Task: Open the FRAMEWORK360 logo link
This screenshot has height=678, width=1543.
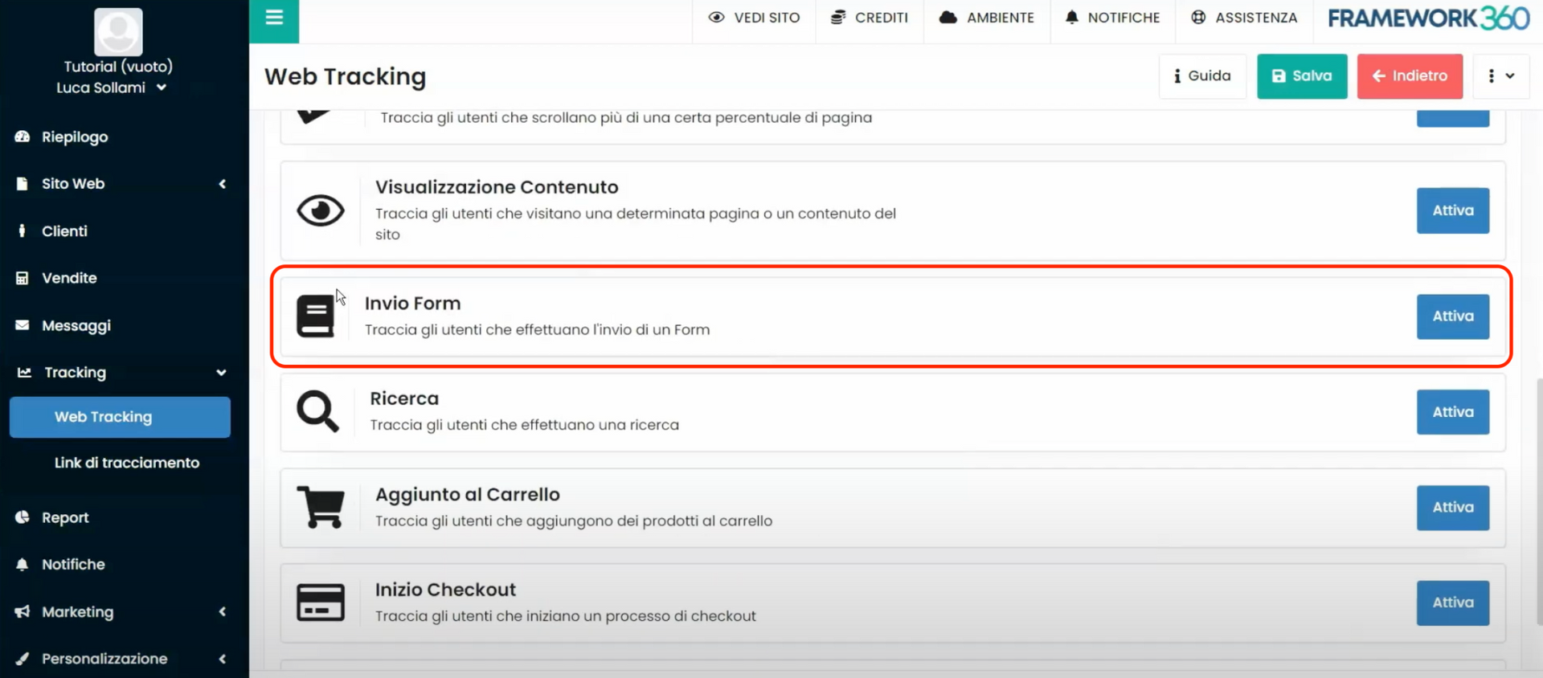Action: 1428,18
